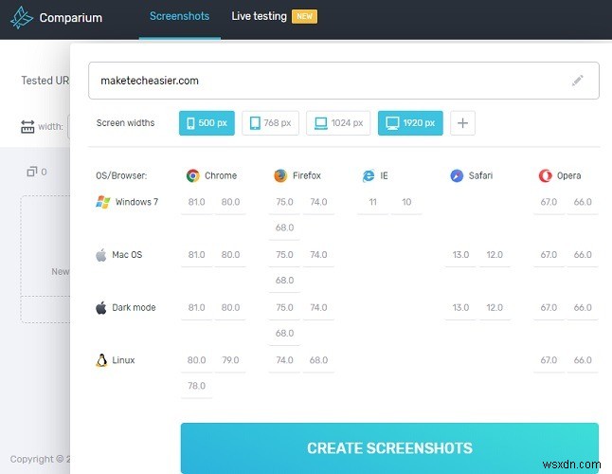Click the Linux row label

click(x=123, y=360)
